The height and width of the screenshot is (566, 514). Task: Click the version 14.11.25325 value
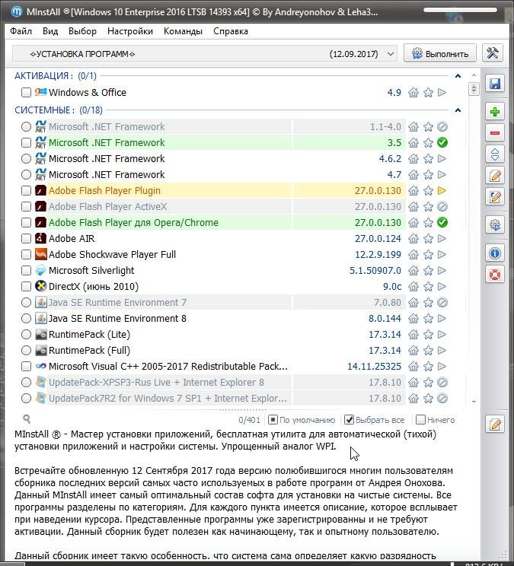tap(374, 367)
